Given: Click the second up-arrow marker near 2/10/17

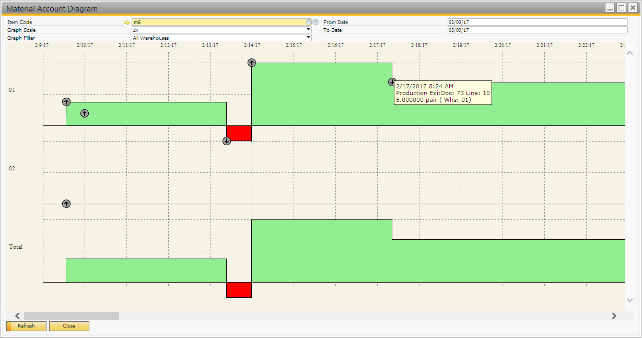Looking at the screenshot, I should (85, 113).
